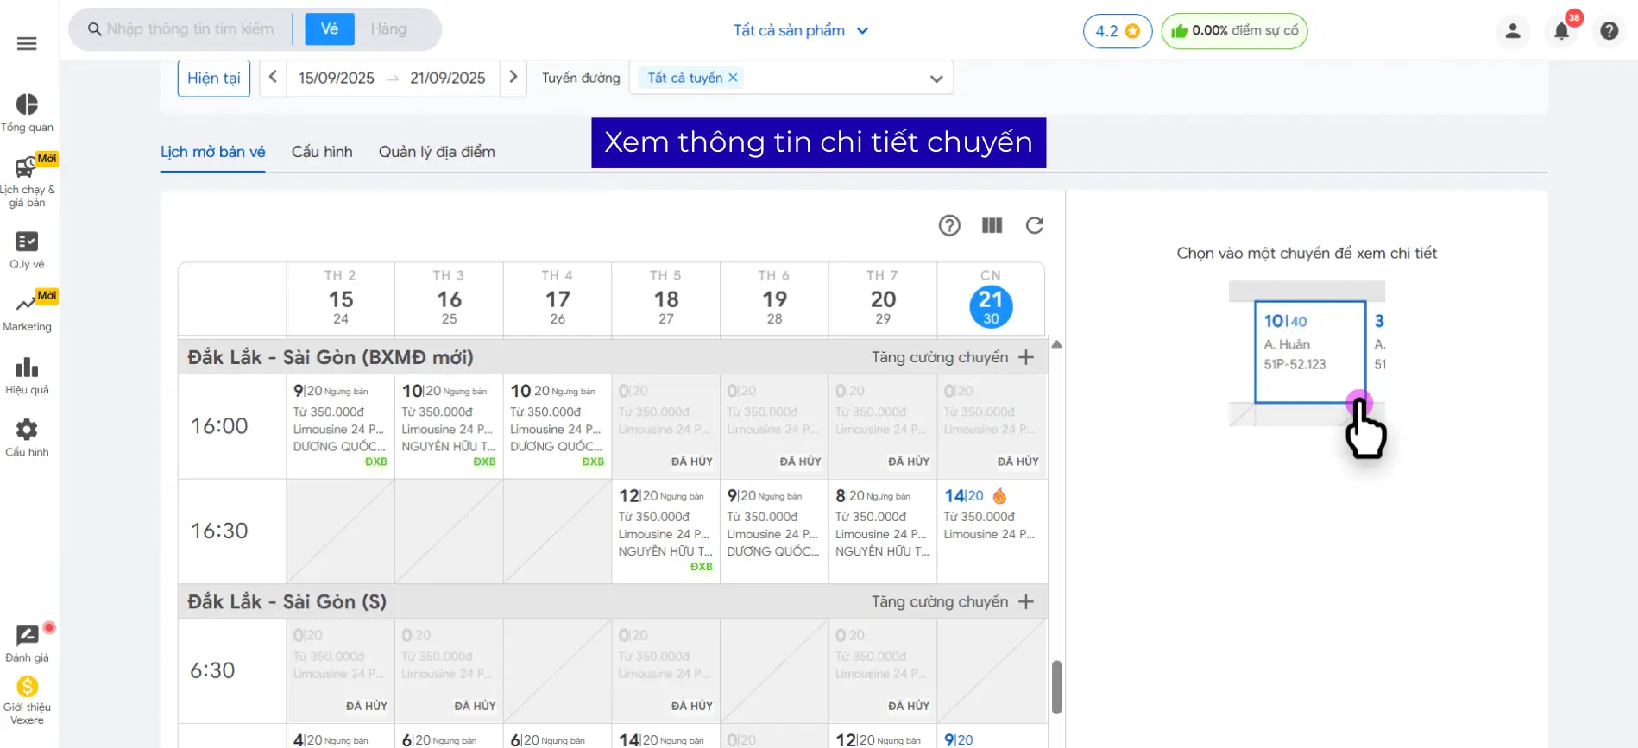Click the vertical schedule scrollbar
1638x748 pixels.
1056,687
